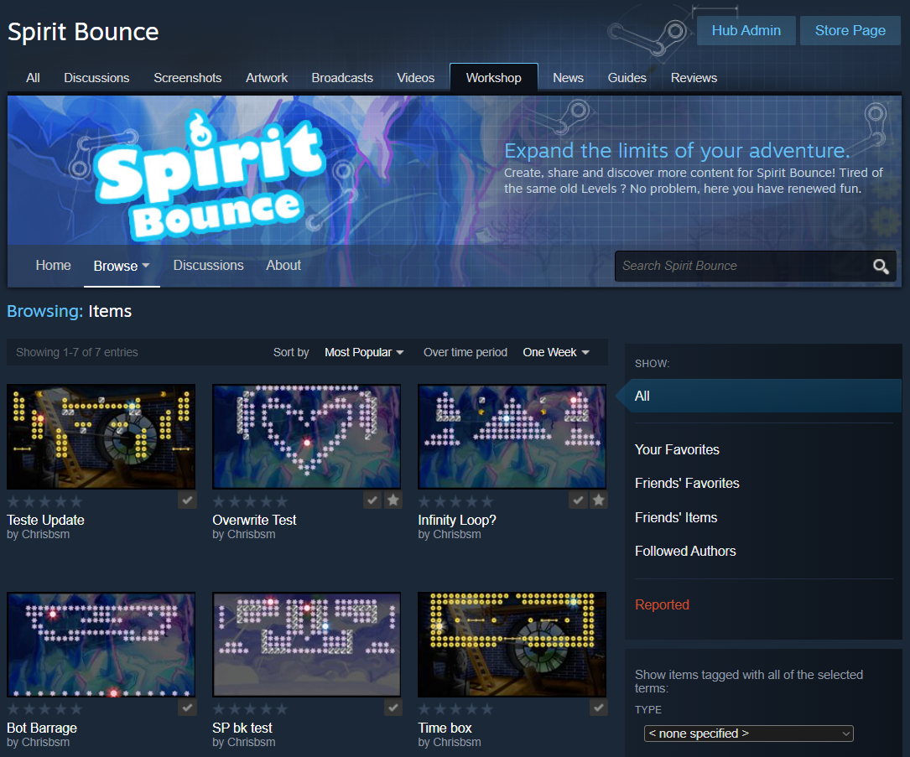Viewport: 910px width, 757px height.
Task: Click the star rating under Teste Update
Action: click(x=44, y=501)
